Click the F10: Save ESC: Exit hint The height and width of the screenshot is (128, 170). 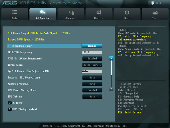131,109
